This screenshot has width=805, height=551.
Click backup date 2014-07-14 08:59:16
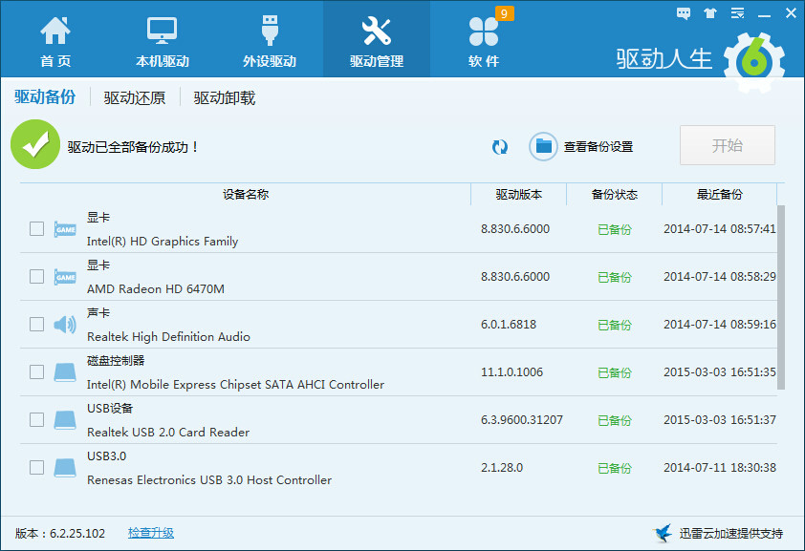[x=719, y=324]
